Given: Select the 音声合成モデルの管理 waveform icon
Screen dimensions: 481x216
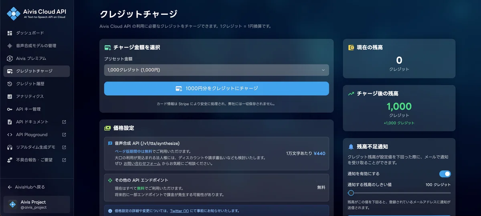Looking at the screenshot, I should (10, 46).
